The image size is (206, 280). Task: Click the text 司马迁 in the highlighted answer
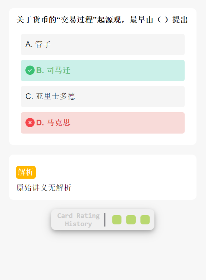pos(59,71)
